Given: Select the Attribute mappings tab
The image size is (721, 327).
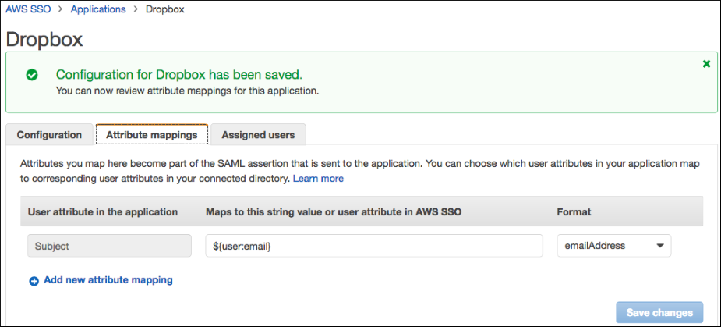Looking at the screenshot, I should [x=152, y=135].
